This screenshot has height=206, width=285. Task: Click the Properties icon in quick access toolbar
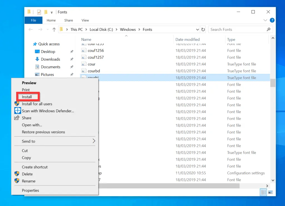(x=39, y=12)
